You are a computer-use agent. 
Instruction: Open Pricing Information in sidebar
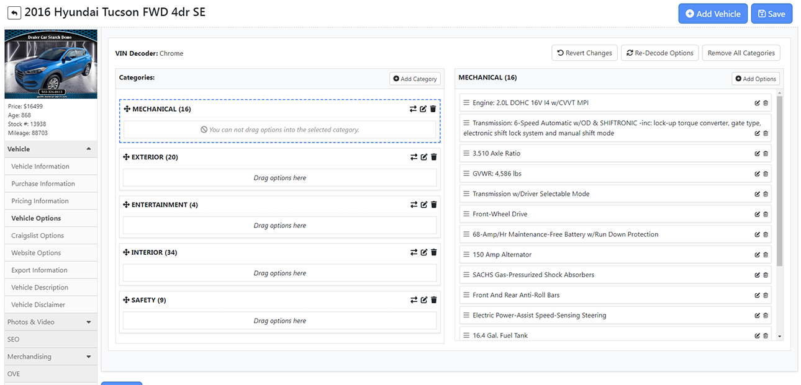[40, 201]
